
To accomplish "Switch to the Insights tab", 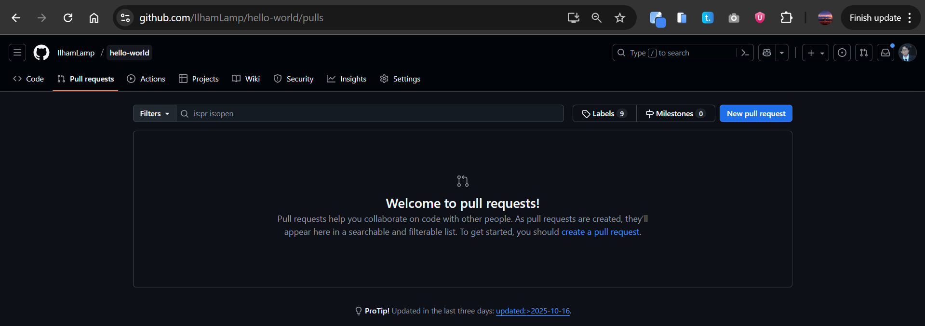I will pos(347,79).
